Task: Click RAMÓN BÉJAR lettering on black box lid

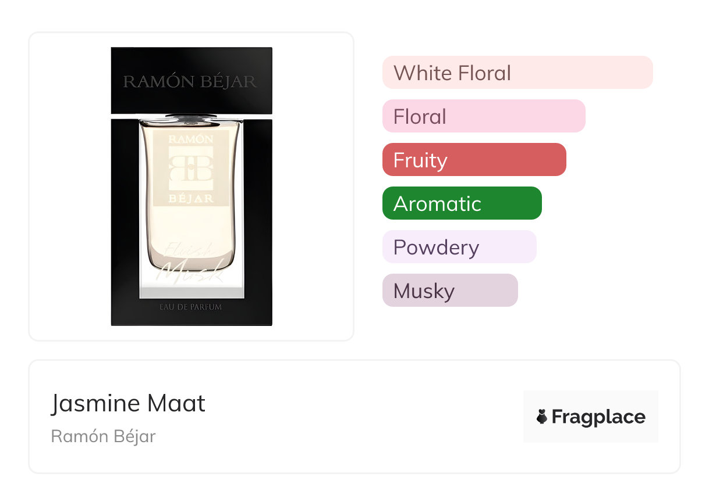Action: tap(190, 82)
